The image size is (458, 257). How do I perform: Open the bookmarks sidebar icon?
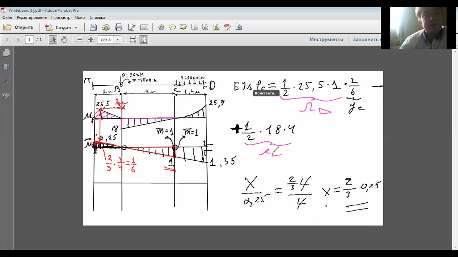coord(6,67)
